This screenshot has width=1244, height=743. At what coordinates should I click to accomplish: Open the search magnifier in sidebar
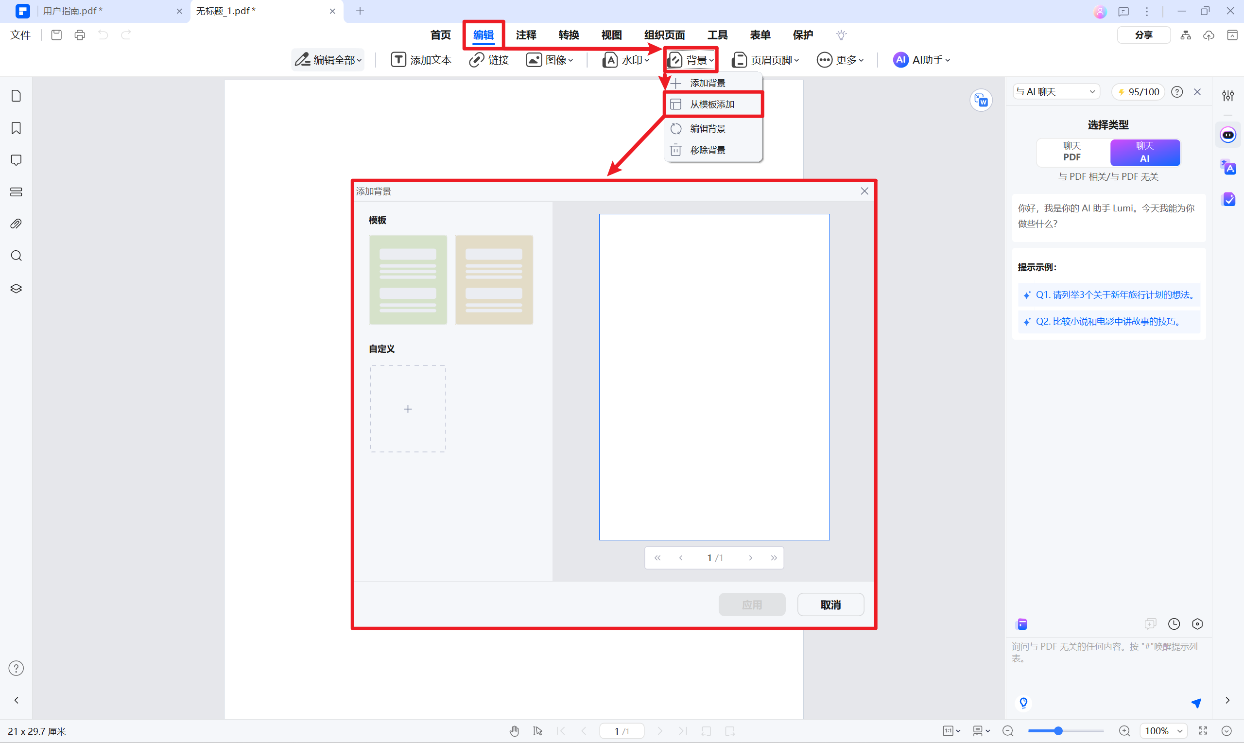pos(16,256)
